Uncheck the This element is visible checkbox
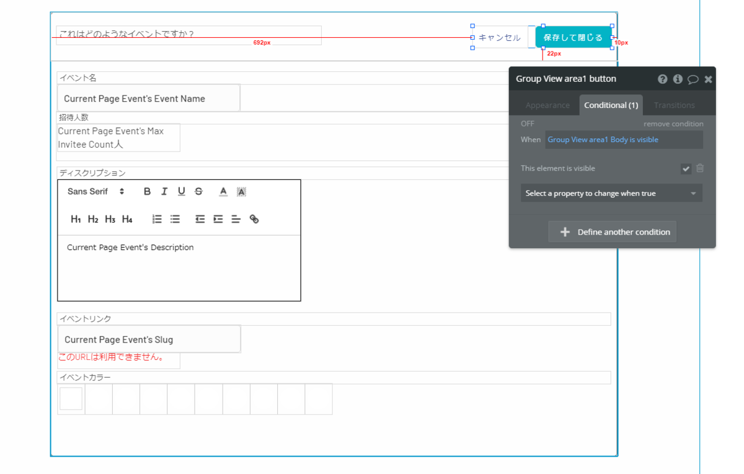 click(686, 169)
